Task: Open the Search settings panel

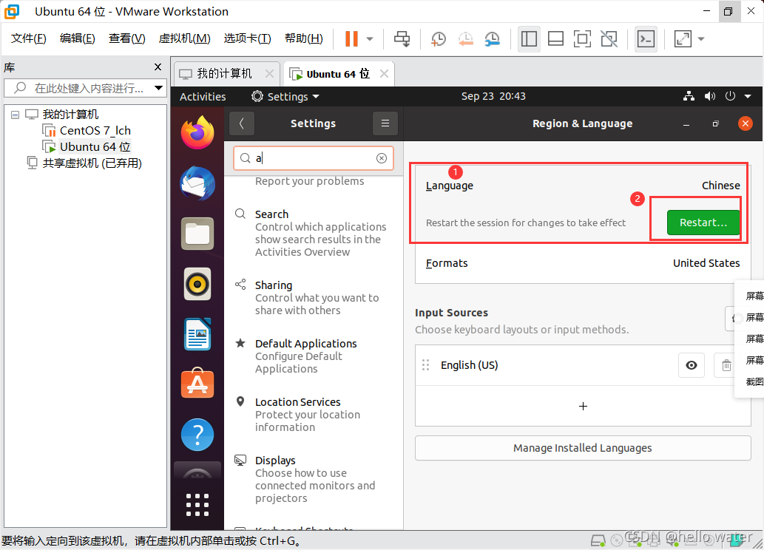Action: point(312,233)
